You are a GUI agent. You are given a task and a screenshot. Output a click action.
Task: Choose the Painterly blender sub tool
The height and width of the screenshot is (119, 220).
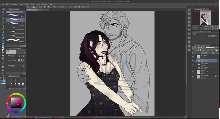[x=16, y=28]
